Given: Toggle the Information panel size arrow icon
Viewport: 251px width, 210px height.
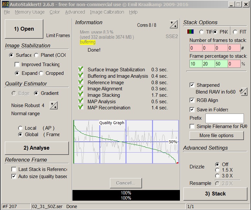Looking at the screenshot, I should (x=173, y=24).
